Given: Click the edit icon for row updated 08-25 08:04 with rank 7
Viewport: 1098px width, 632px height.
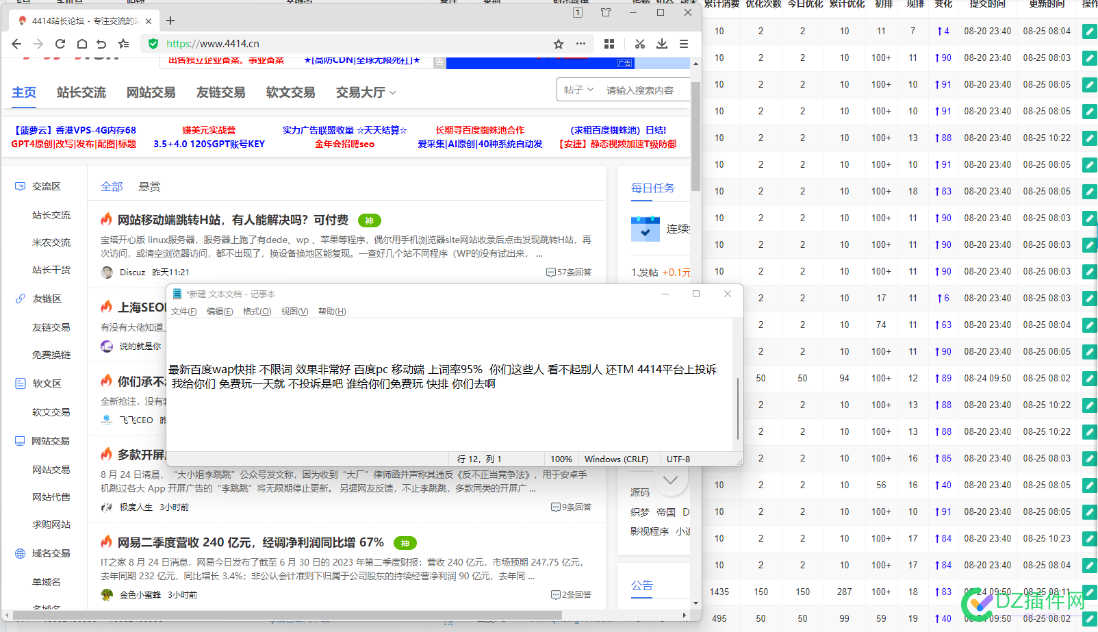Looking at the screenshot, I should point(1089,31).
